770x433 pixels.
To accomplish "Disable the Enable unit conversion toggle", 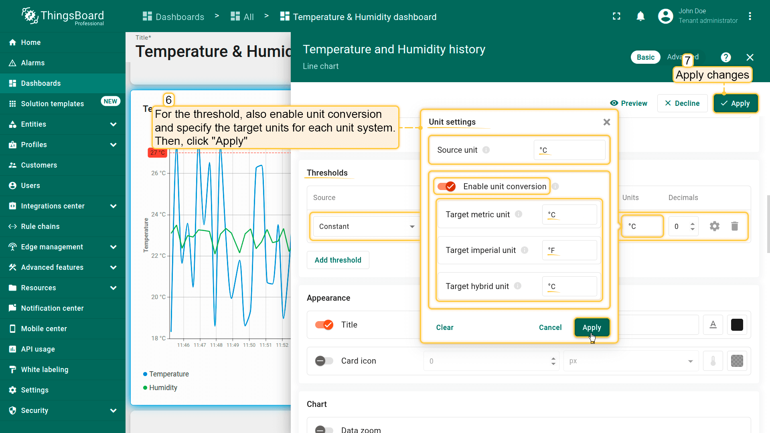I will pos(447,186).
